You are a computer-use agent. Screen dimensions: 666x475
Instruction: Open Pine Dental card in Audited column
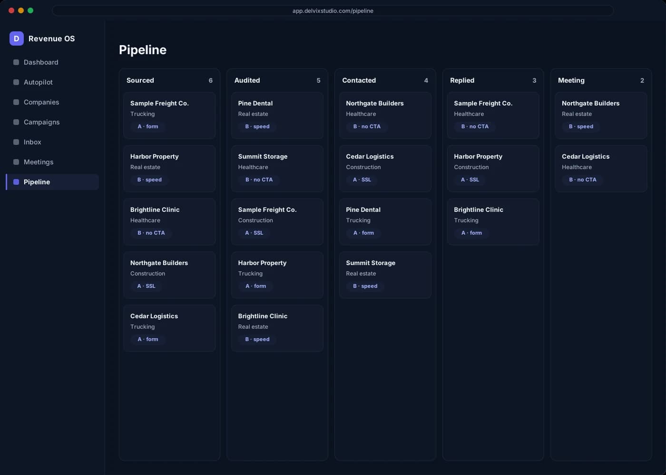[x=277, y=115]
